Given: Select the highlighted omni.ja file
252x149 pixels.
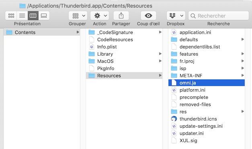Looking at the screenshot, I should click(207, 83).
